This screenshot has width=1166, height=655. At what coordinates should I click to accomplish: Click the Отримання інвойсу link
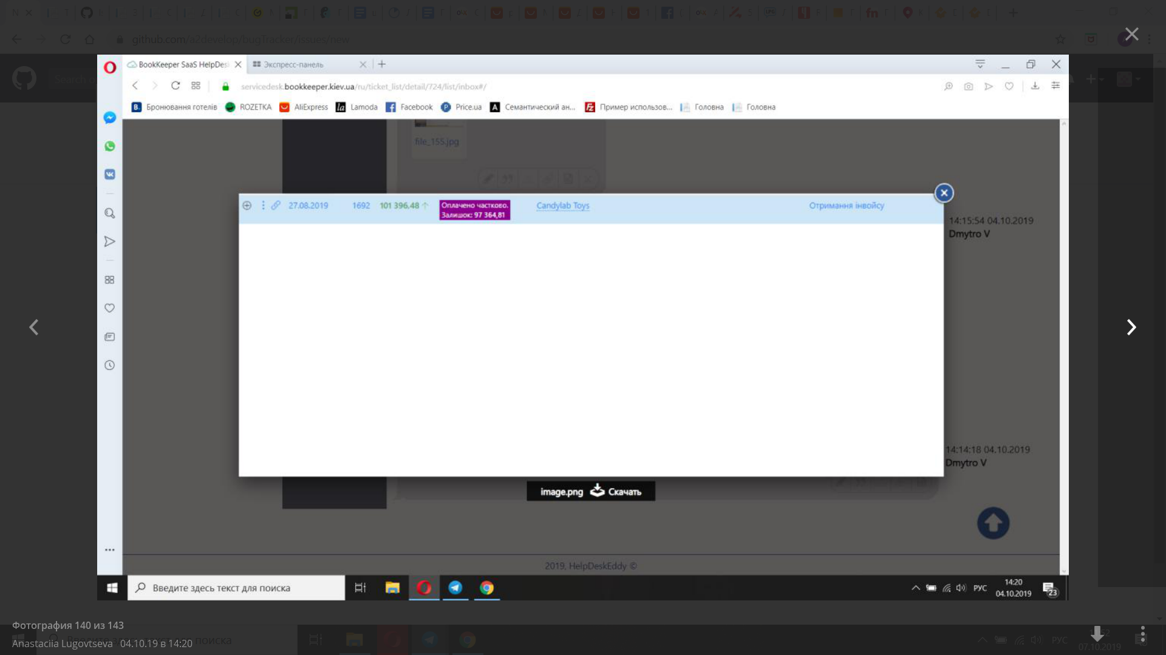(x=846, y=206)
